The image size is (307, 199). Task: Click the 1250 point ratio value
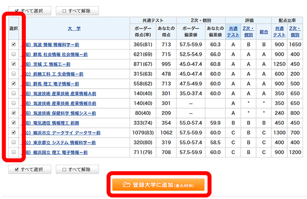point(280,64)
